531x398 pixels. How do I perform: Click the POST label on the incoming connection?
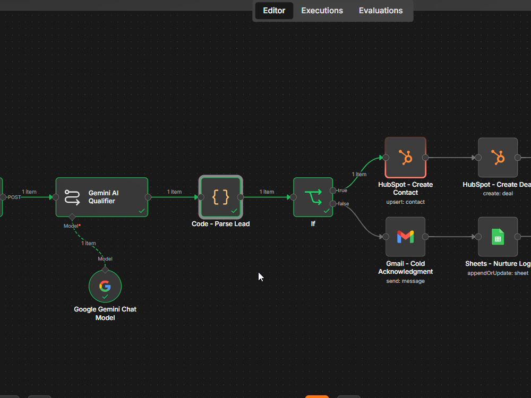(x=14, y=197)
